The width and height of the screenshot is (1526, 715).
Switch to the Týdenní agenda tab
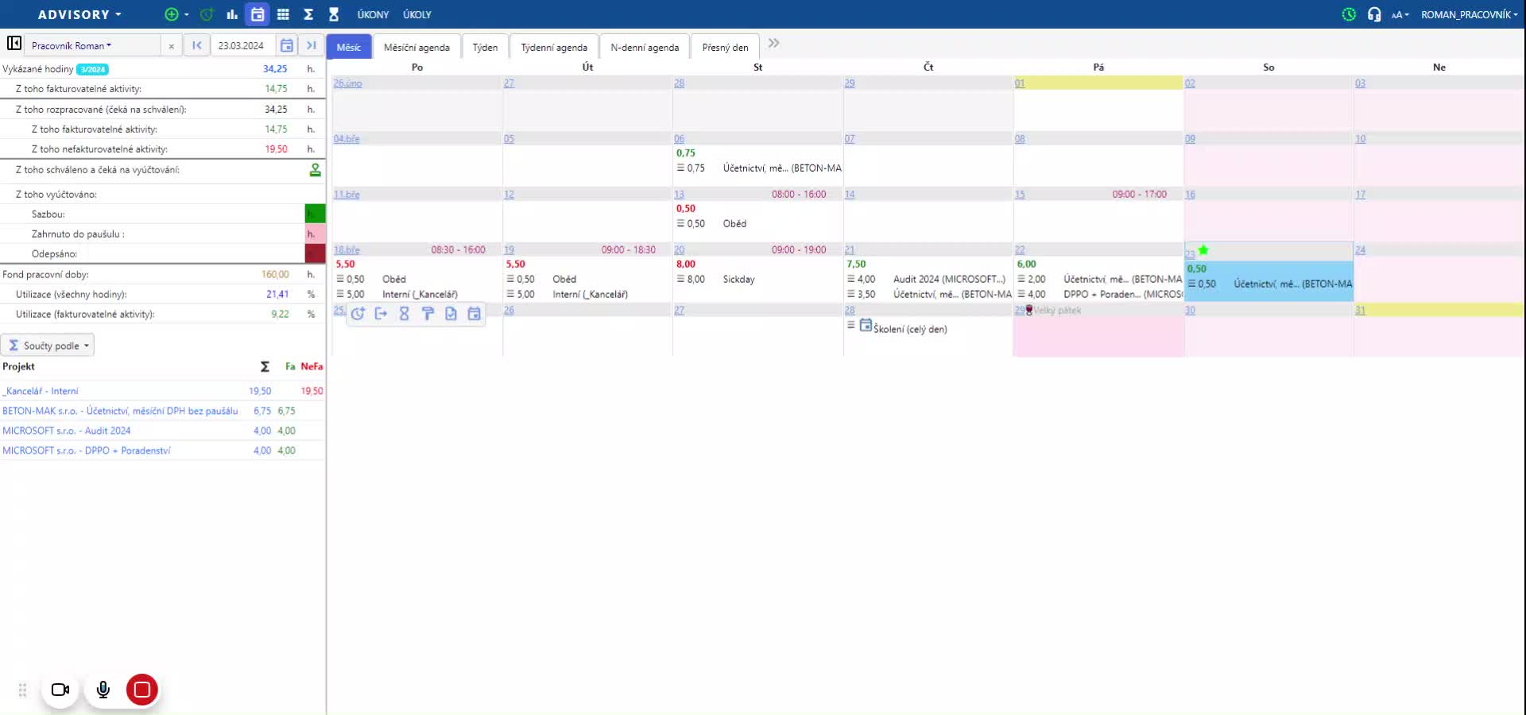(x=554, y=48)
